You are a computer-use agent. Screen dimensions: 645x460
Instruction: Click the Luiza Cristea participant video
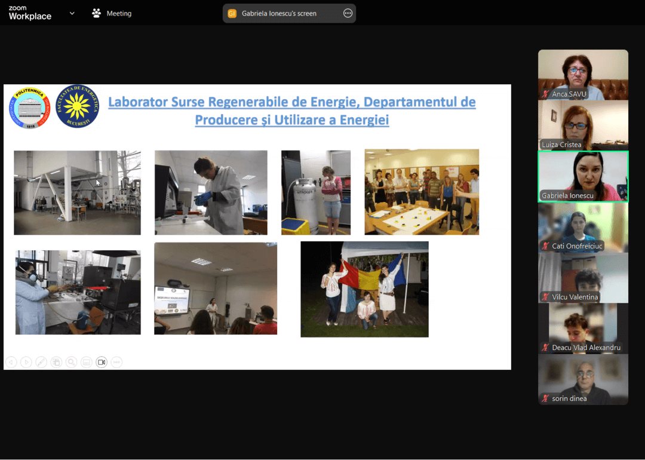[583, 125]
